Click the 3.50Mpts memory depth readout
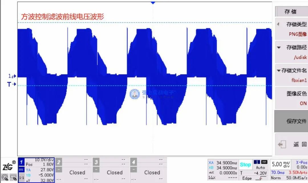Viewport: 308px width, 183px height. pyautogui.click(x=298, y=172)
